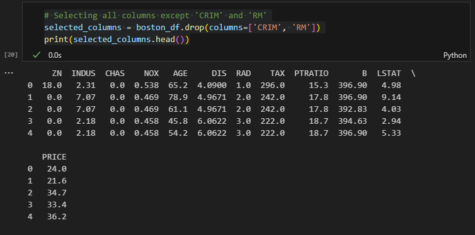Image resolution: width=475 pixels, height=235 pixels.
Task: Click the PTRATIO value 15.3
Action: 318,85
